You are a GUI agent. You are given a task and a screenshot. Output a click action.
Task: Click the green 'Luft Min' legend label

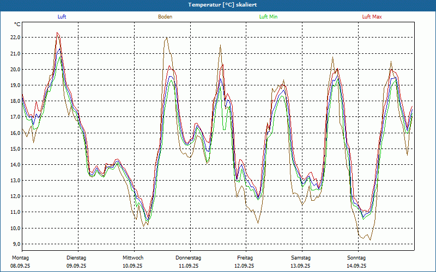[268, 17]
